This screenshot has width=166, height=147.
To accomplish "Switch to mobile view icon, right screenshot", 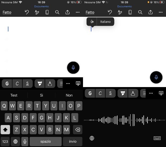I will (x=130, y=12).
